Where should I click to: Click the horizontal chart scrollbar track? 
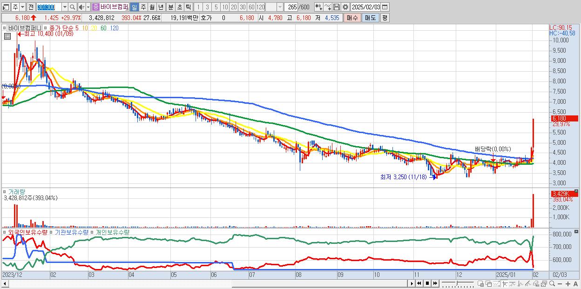[x=208, y=283]
